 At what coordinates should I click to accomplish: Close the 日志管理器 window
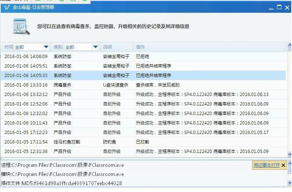click(287, 7)
